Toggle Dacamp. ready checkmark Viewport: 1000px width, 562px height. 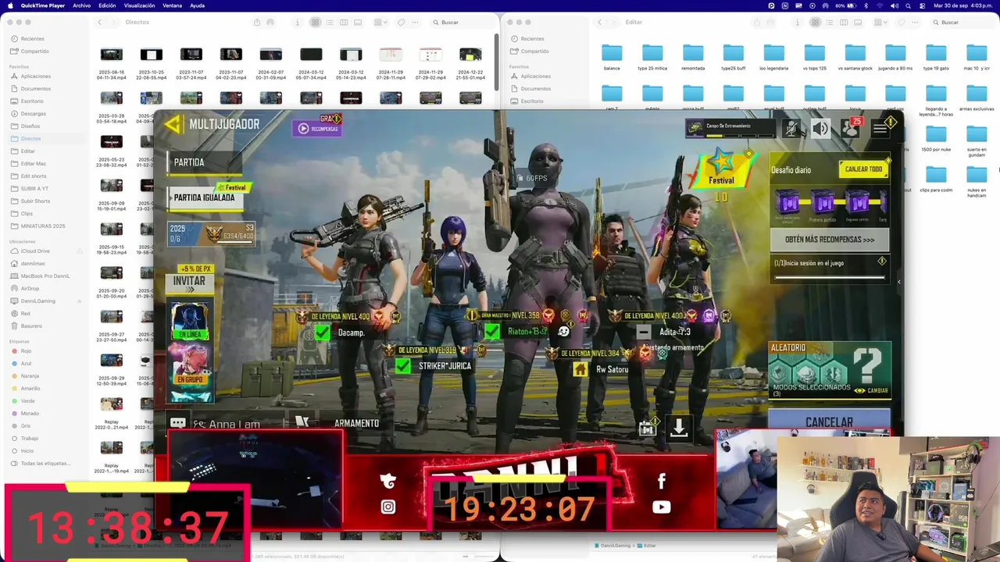click(323, 333)
